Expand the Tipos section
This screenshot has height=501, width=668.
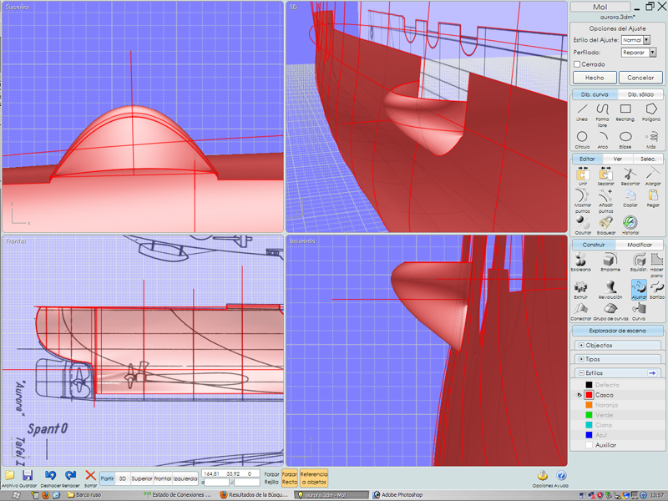point(581,359)
